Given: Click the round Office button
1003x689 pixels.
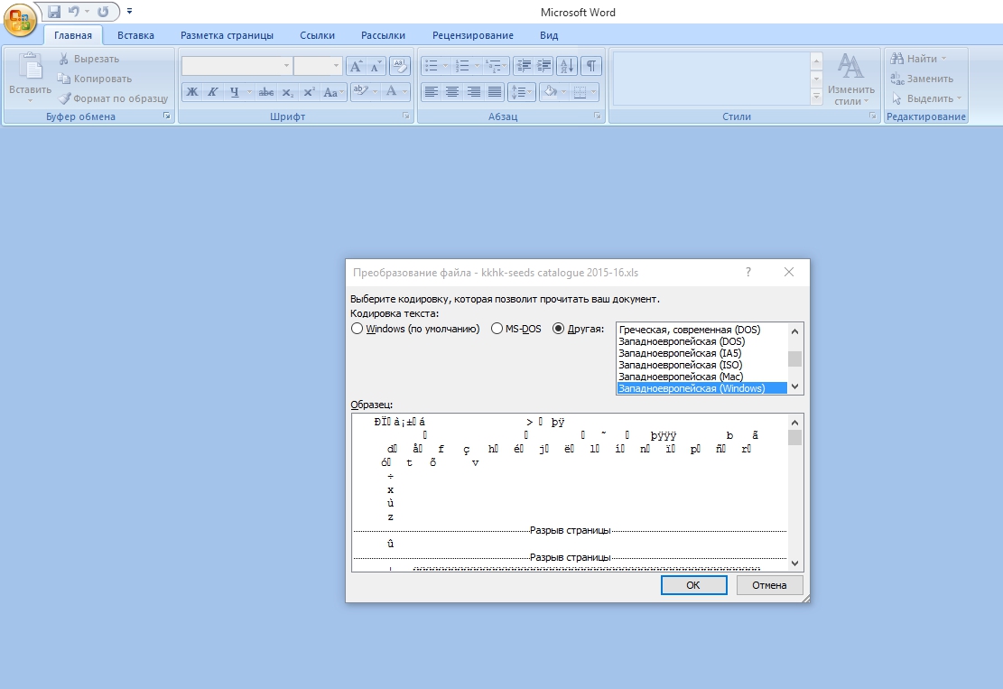Looking at the screenshot, I should coord(20,19).
